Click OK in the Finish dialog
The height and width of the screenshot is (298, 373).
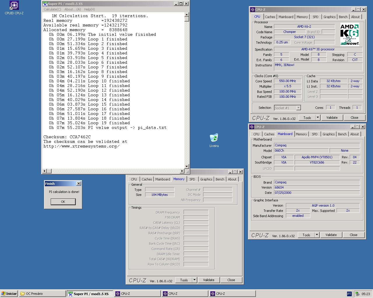(x=63, y=202)
